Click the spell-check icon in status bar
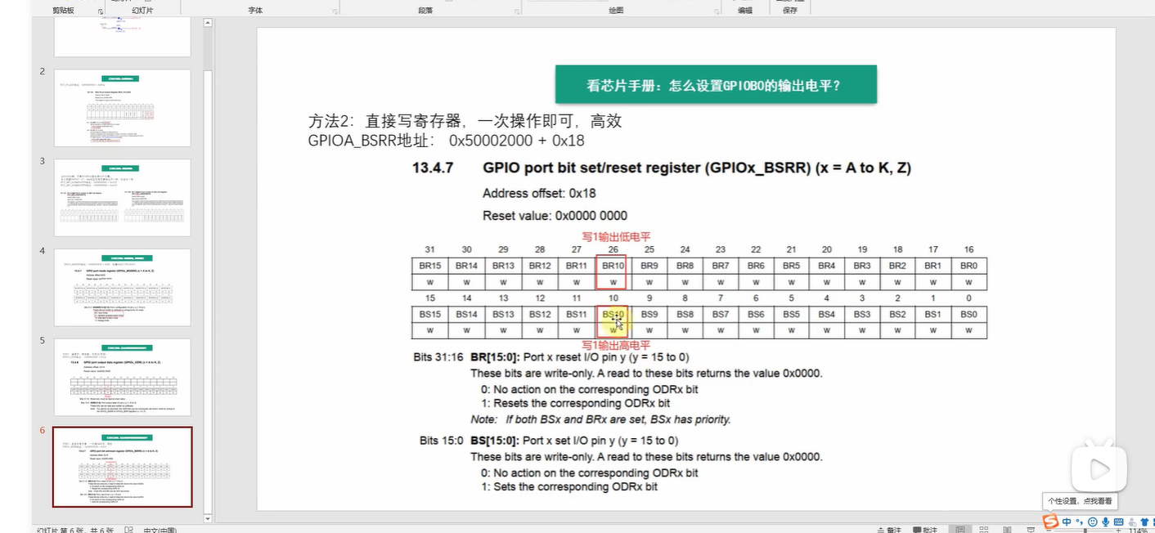The height and width of the screenshot is (533, 1155). 129,530
